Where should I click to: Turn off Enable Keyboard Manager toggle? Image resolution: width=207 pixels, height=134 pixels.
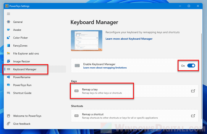pos(191,66)
